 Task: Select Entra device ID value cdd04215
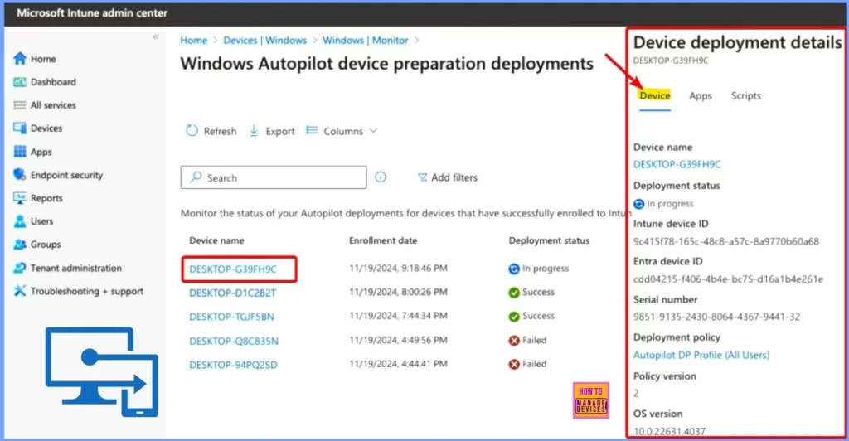728,279
